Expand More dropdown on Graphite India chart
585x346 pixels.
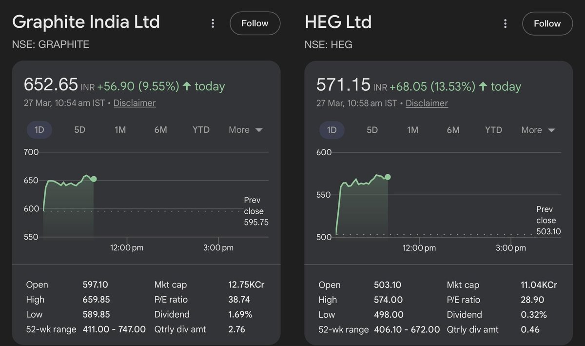pos(246,130)
